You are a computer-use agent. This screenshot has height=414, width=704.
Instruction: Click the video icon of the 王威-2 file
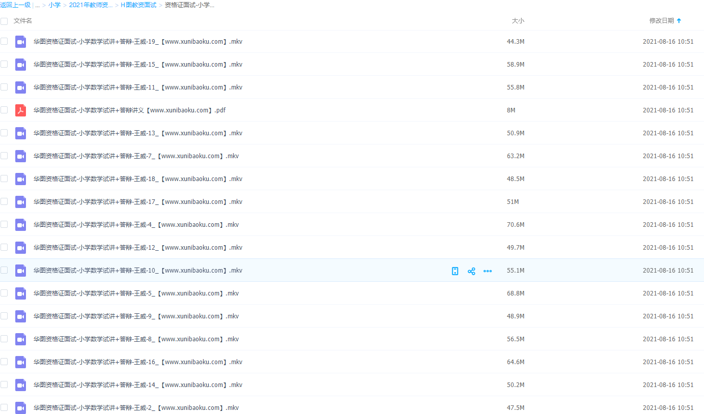click(20, 408)
